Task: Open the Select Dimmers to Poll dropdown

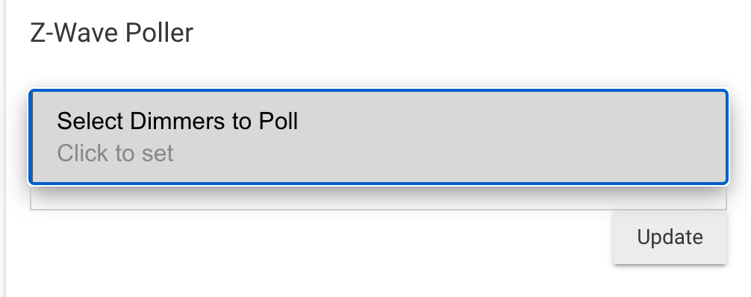Action: 378,137
